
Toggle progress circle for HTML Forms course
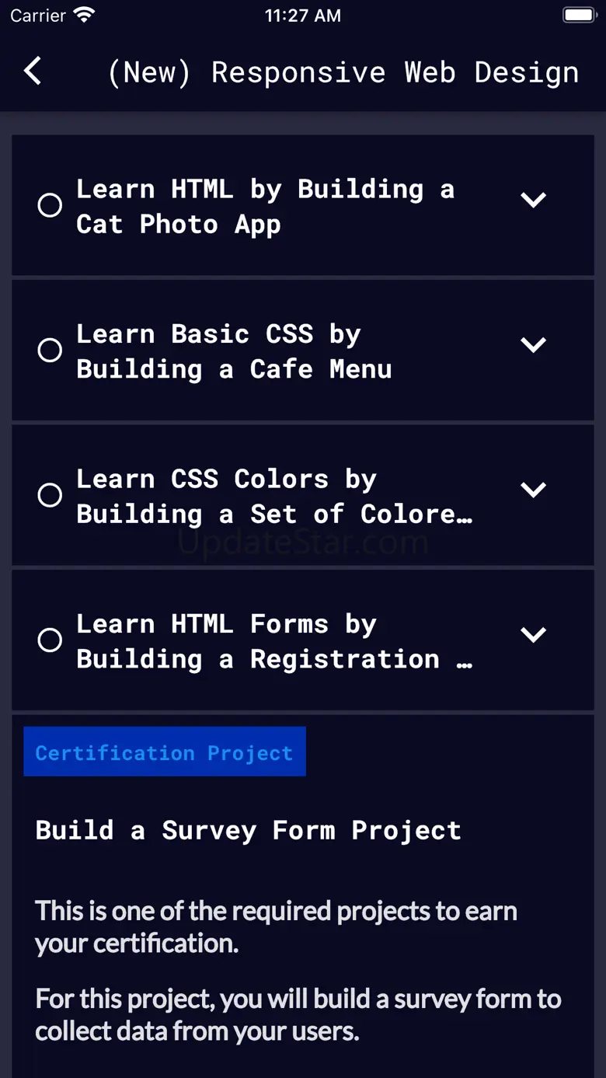point(50,640)
